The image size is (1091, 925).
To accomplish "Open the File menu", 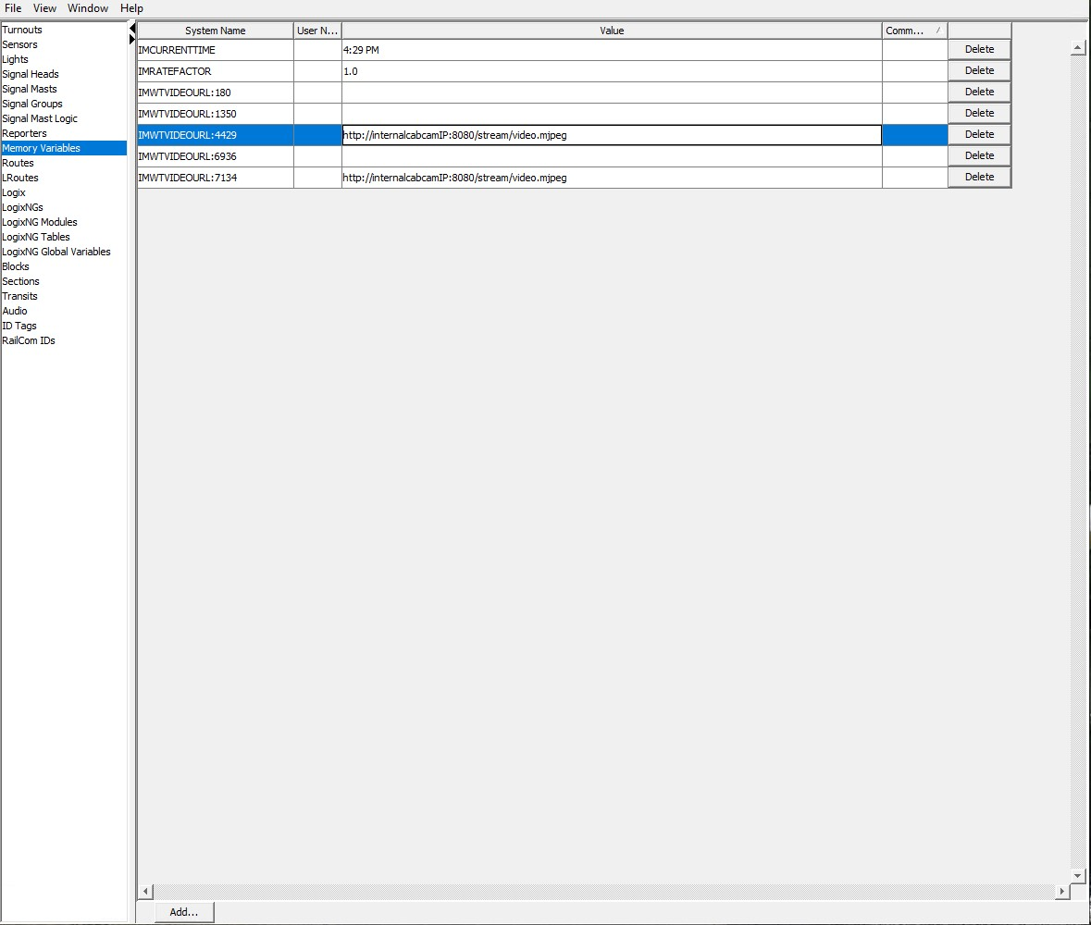I will click(13, 7).
